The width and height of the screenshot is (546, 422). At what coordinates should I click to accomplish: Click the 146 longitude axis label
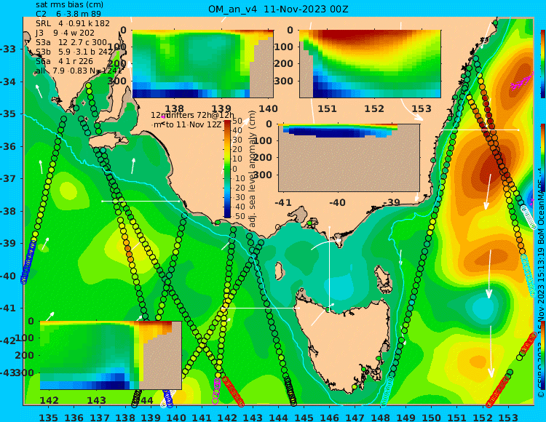coord(329,417)
